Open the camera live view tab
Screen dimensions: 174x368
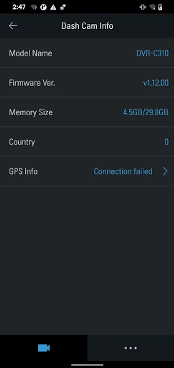click(44, 348)
